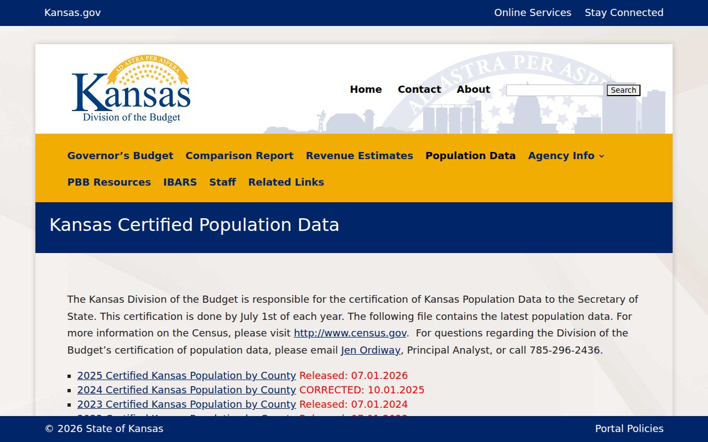The height and width of the screenshot is (442, 708).
Task: Open Kansas.gov link in top bar
Action: (x=72, y=13)
